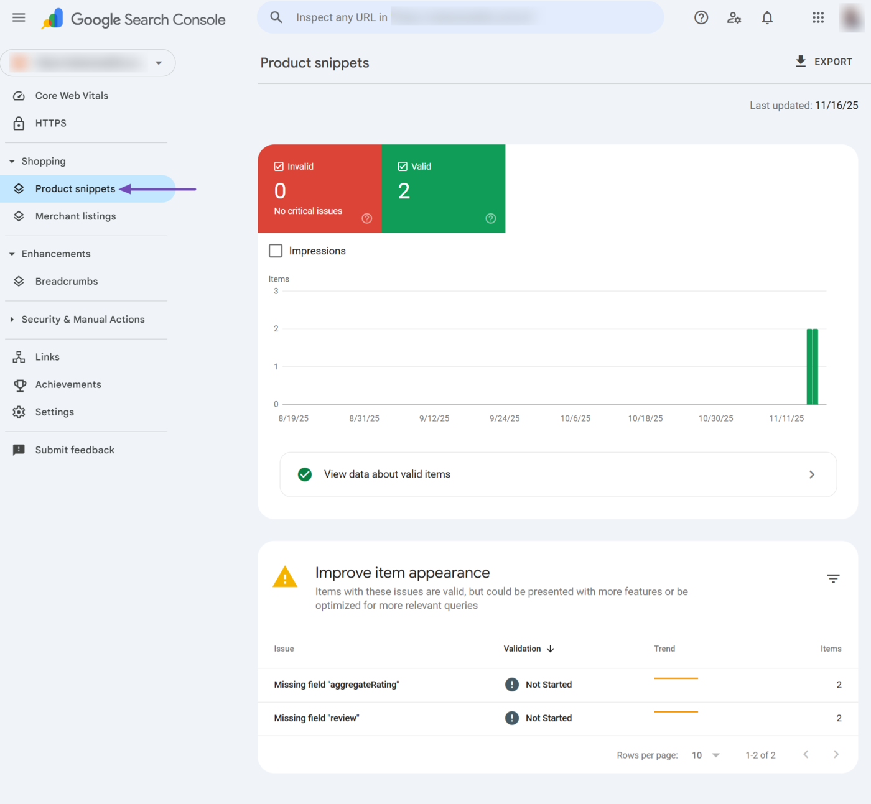Click the EXPORT button
This screenshot has width=871, height=804.
823,62
